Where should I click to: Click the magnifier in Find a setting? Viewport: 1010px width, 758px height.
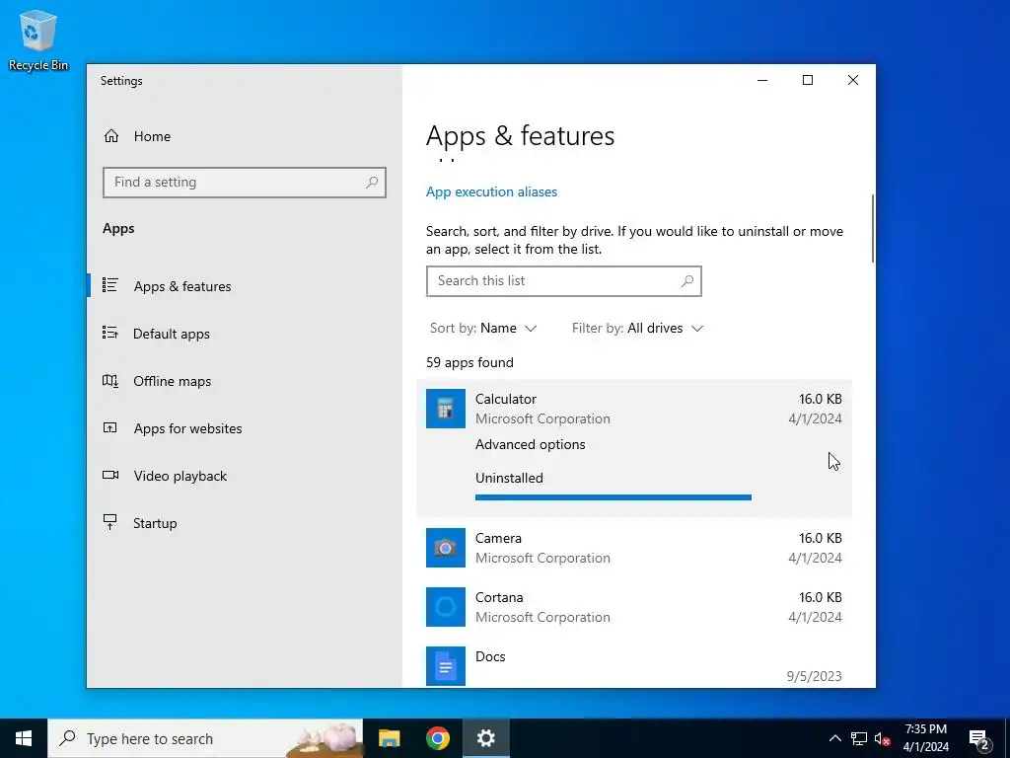pos(372,183)
